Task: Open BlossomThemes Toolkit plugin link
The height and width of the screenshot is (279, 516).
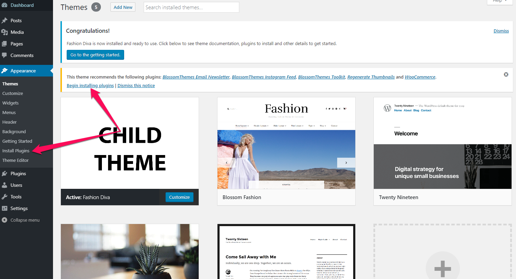Action: pos(321,77)
